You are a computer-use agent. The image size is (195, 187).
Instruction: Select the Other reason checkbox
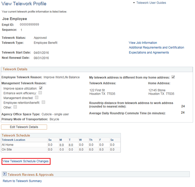click(x=15, y=107)
